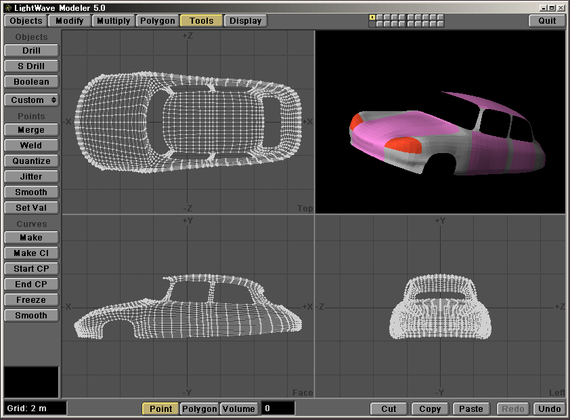Activate the Drill tool
570x420 pixels.
[31, 51]
